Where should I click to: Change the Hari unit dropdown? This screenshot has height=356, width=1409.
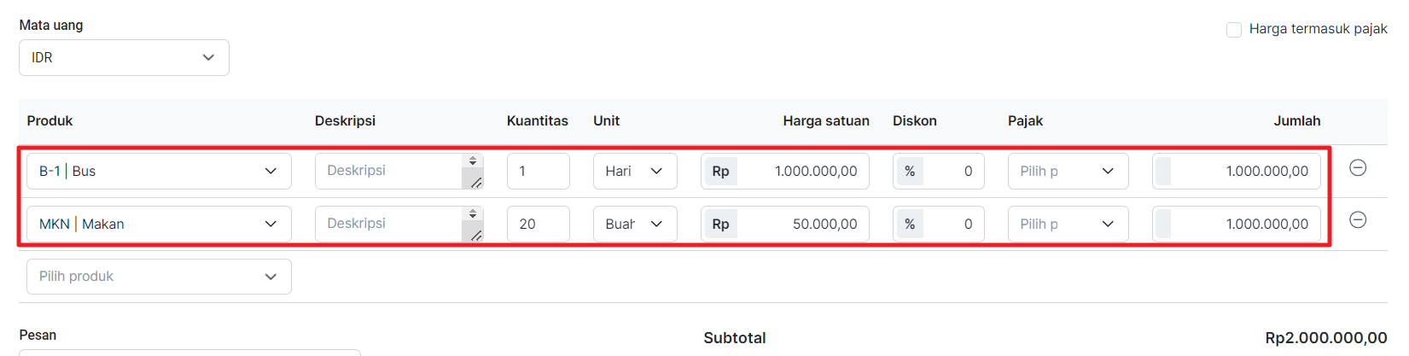coord(635,171)
